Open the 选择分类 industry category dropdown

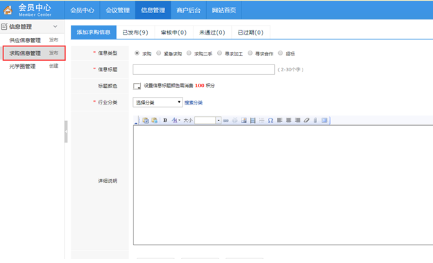pos(158,102)
